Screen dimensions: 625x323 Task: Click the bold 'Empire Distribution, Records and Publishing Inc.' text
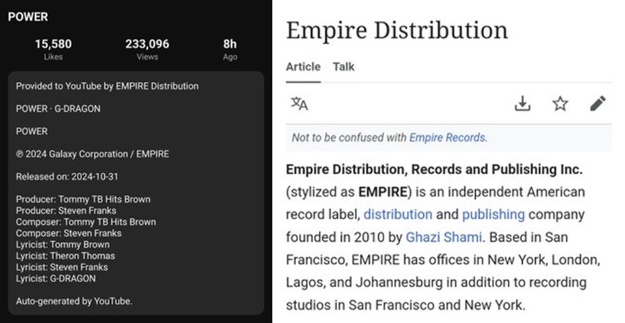(434, 170)
